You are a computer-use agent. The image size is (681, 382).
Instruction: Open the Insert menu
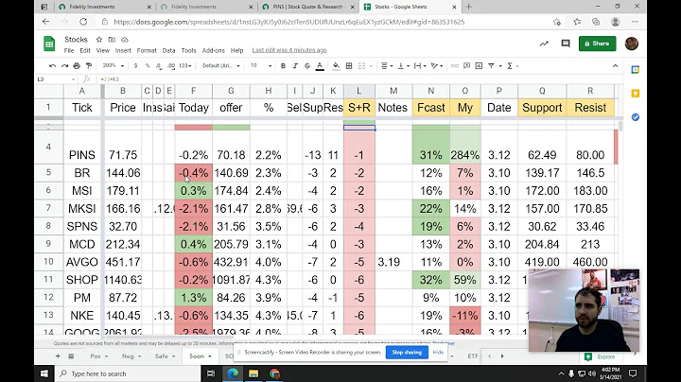[x=123, y=50]
